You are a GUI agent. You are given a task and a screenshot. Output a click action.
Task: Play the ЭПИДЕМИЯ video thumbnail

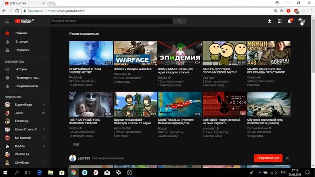180,53
